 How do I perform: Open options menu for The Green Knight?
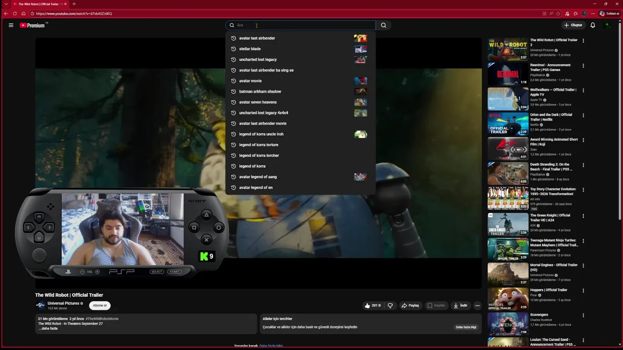coord(583,215)
